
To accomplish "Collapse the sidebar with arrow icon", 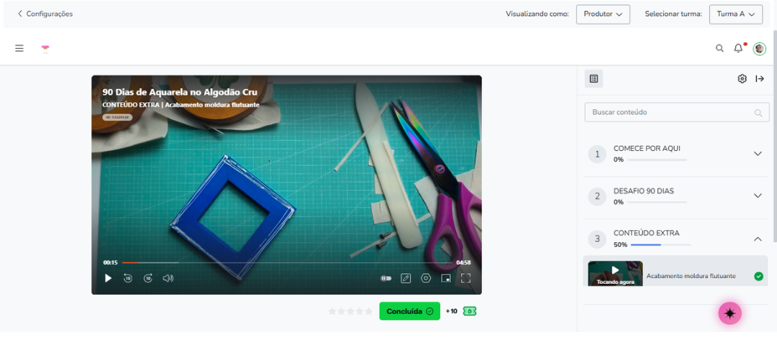I will (760, 79).
